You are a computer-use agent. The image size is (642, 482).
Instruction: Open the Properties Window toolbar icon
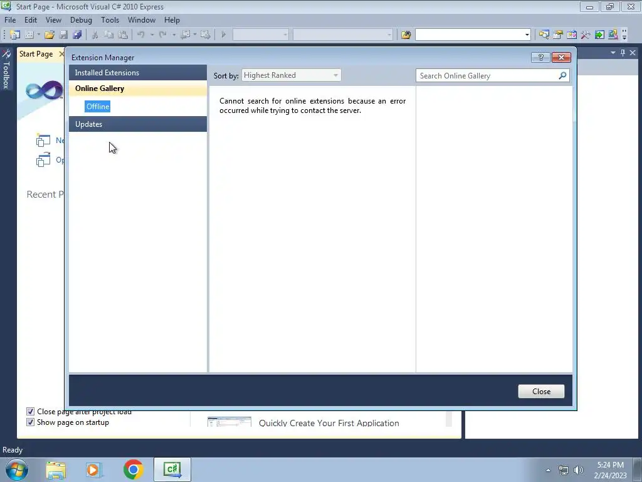(x=557, y=35)
